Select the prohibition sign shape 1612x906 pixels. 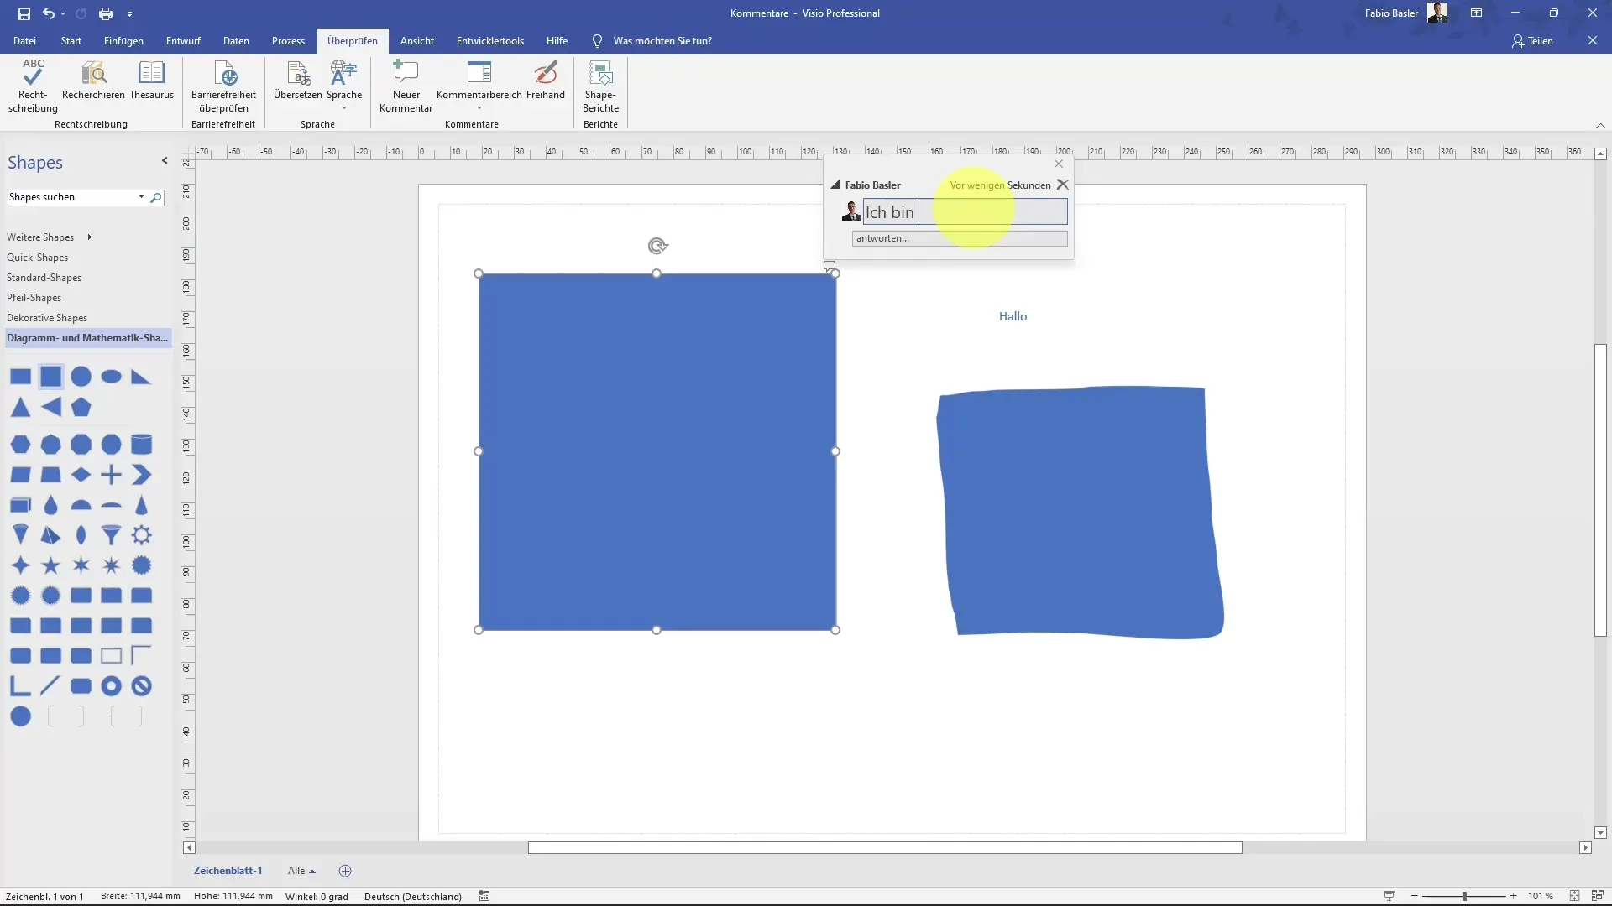tap(141, 686)
